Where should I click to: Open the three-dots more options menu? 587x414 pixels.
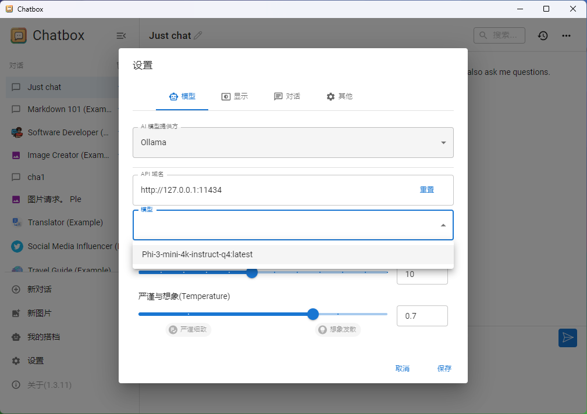click(x=566, y=35)
